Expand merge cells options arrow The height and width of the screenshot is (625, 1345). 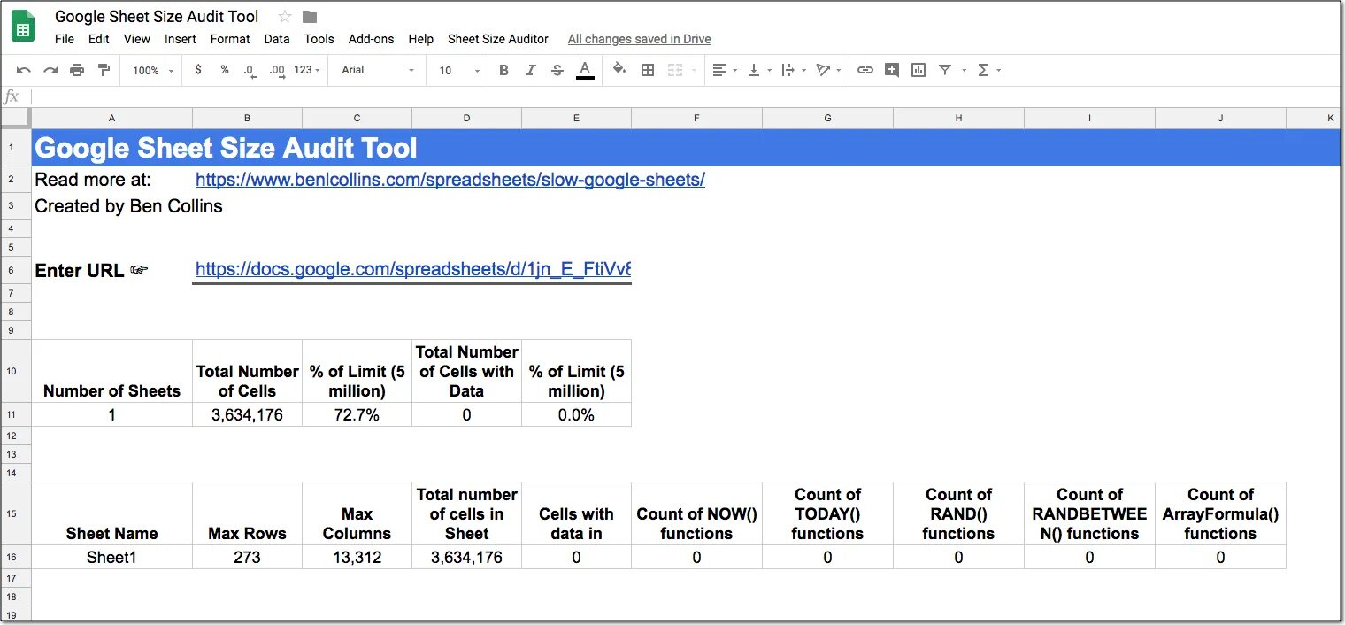tap(694, 71)
